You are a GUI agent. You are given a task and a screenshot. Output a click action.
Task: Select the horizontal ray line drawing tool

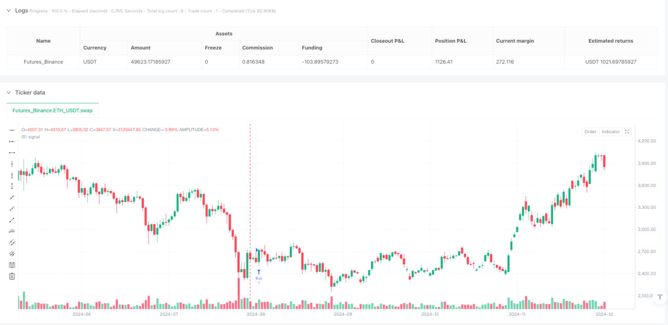tap(12, 141)
